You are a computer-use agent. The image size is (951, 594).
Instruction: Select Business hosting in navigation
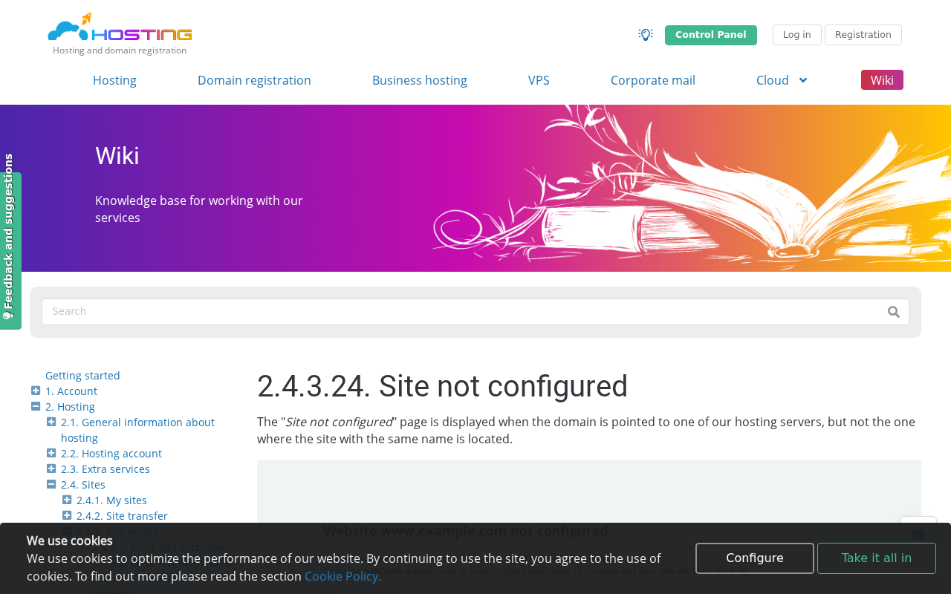(x=420, y=80)
